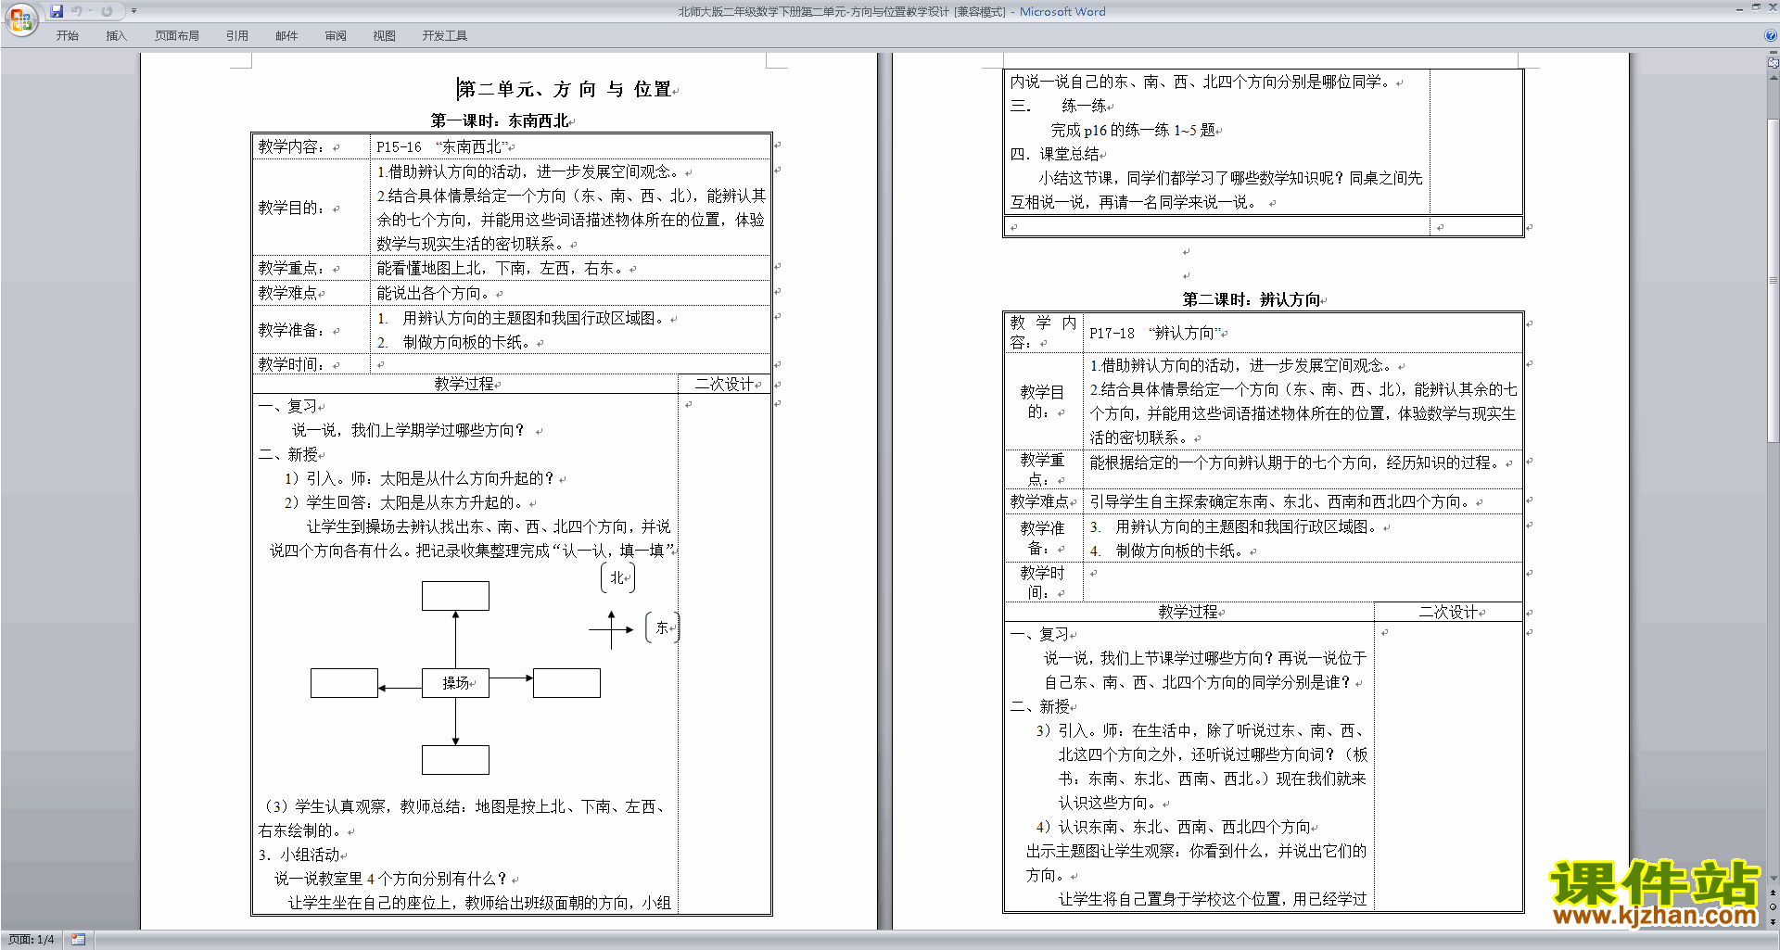Screen dimensions: 1780x950
Task: Click the subtitle 第一课时:东南西北
Action: click(499, 120)
